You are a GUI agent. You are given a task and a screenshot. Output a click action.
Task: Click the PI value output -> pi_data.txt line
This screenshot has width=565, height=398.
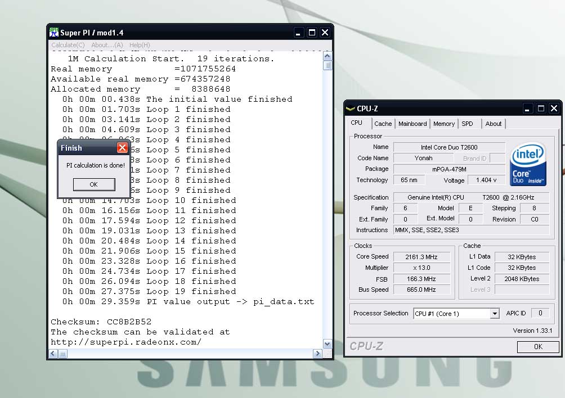click(x=188, y=301)
